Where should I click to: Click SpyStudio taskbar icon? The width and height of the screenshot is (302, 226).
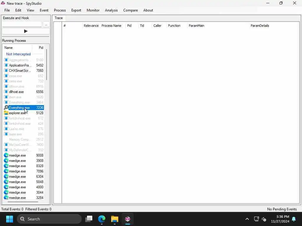pyautogui.click(x=127, y=219)
